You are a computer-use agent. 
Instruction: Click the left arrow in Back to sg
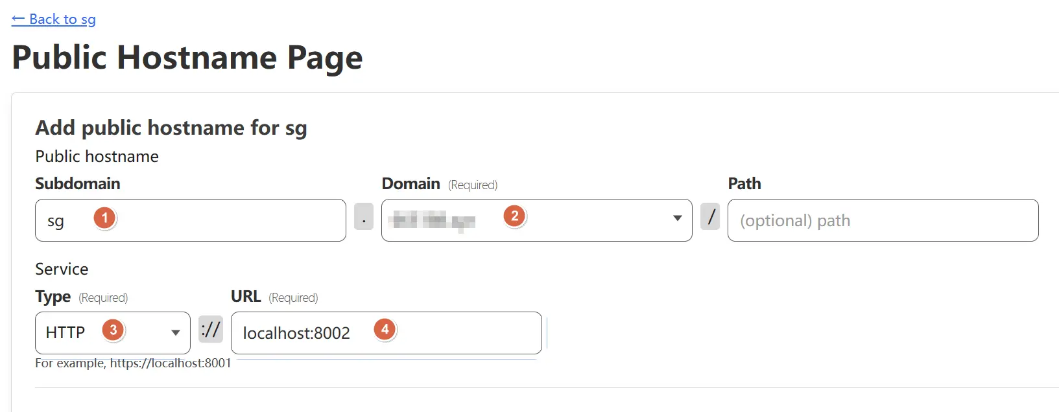[x=18, y=19]
